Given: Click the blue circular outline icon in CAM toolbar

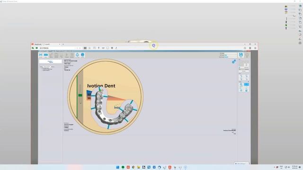Looking at the screenshot, I should [77, 55].
